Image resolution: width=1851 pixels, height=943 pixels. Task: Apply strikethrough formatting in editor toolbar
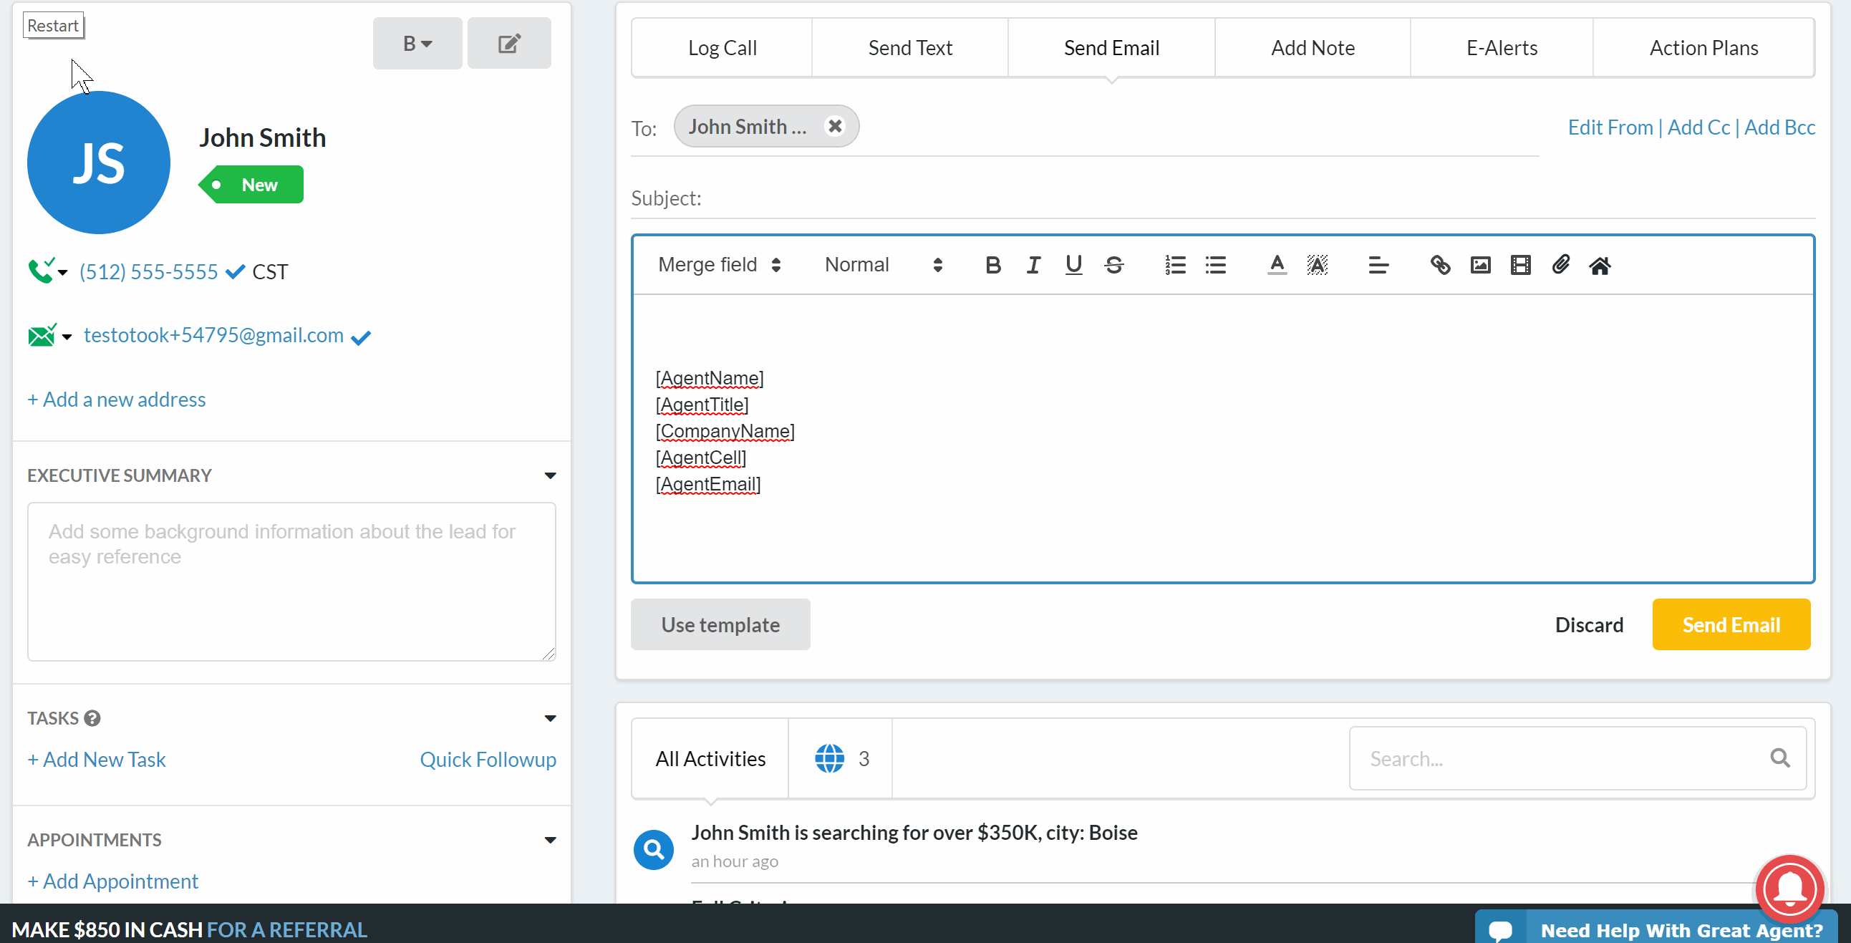pos(1113,265)
